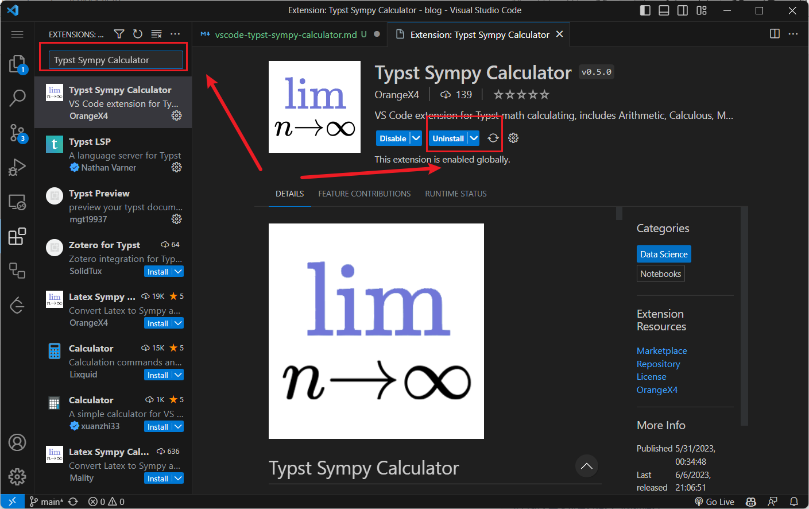809x509 pixels.
Task: Click the GitHub Copilot status bar icon
Action: (x=750, y=501)
